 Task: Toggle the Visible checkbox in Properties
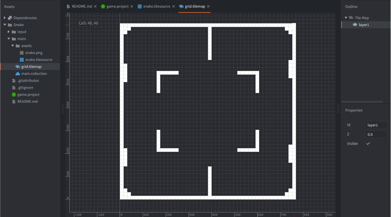tap(368, 143)
